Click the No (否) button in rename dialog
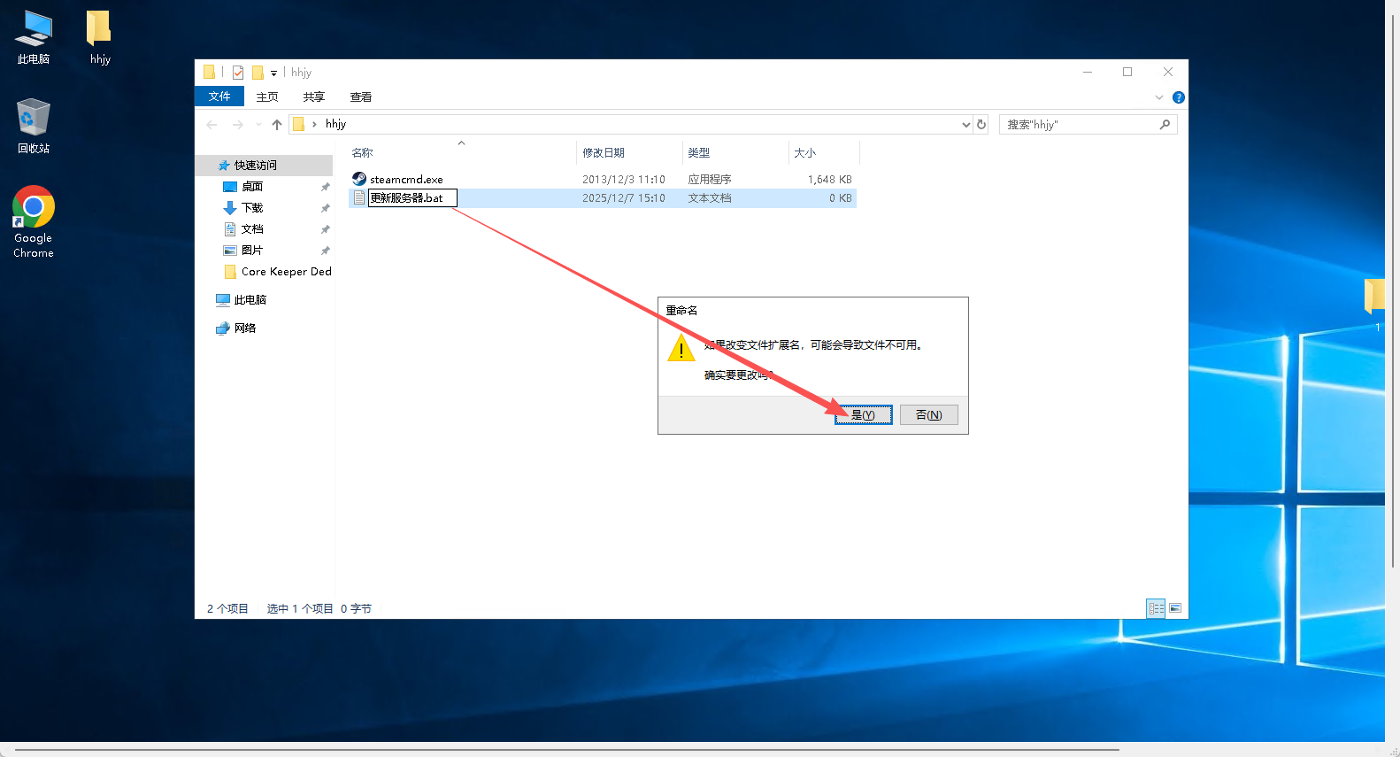Viewport: 1400px width, 757px height. 928,415
